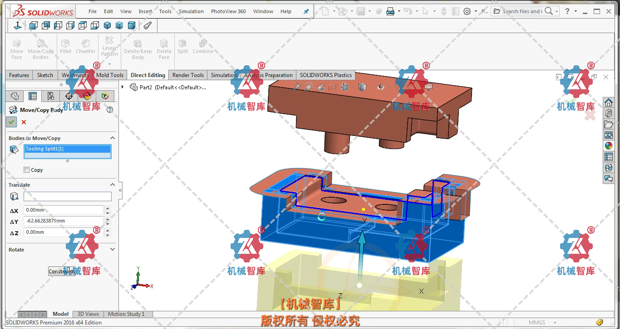Open Custom Properties icon in task pane
Screen dimensions: 620x329
pyautogui.click(x=609, y=157)
